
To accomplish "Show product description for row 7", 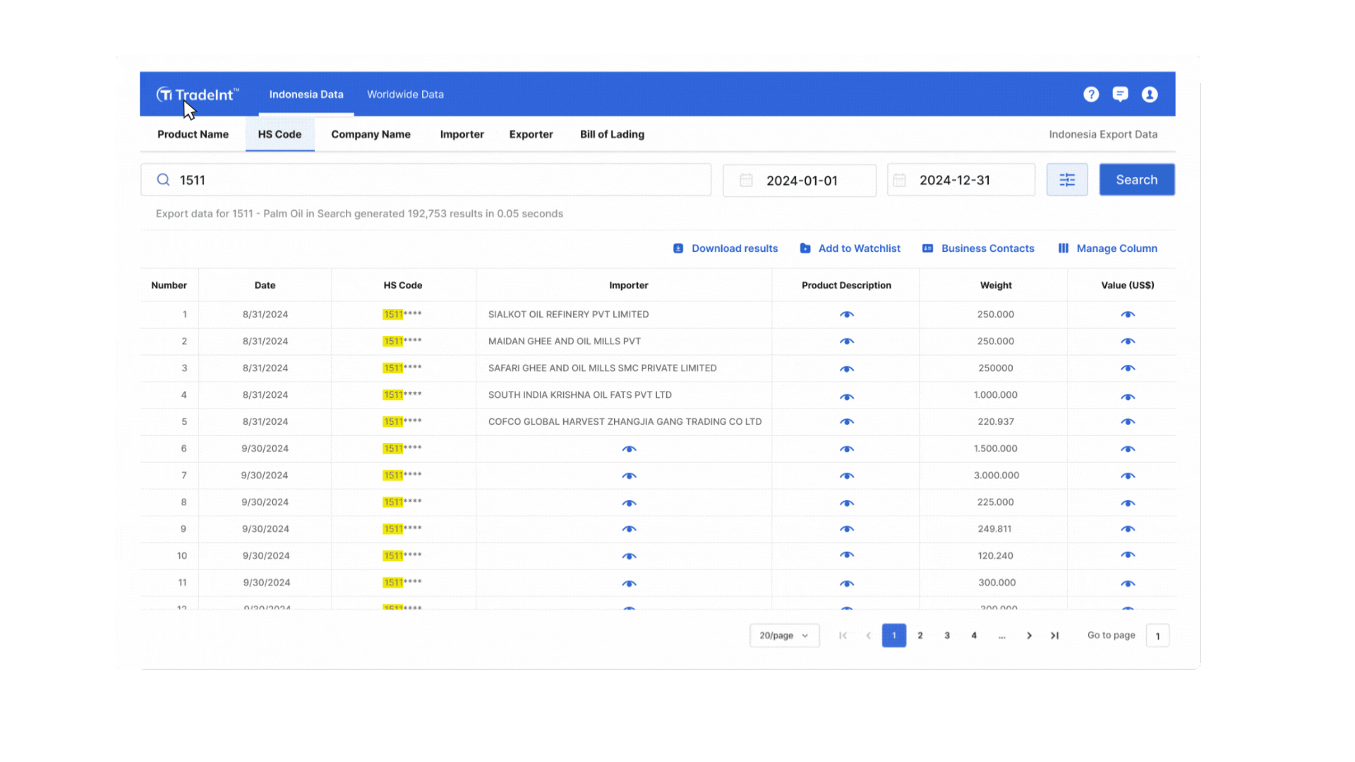I will pyautogui.click(x=847, y=476).
